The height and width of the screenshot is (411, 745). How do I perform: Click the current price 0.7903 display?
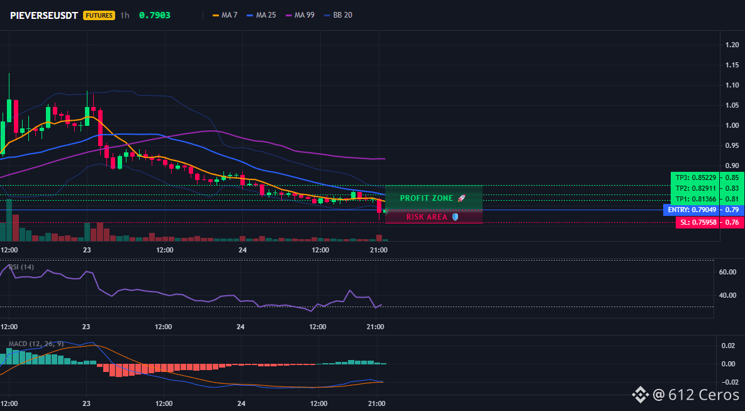pos(154,15)
